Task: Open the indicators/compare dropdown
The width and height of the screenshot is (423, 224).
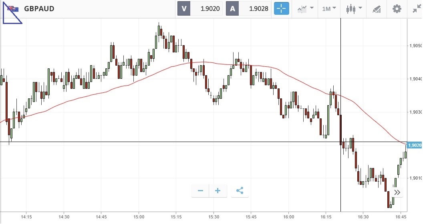Action: coord(305,8)
